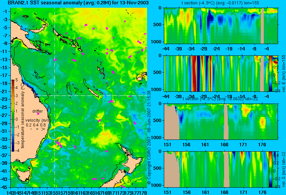286x195 pixels.
Task: Click the BRAN2.1 SST seasonal anomaly title
Action: 78,3
